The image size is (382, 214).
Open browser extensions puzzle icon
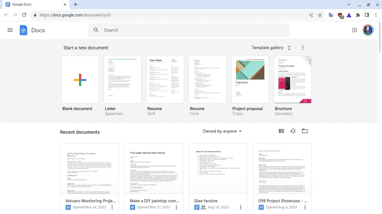[x=358, y=15]
